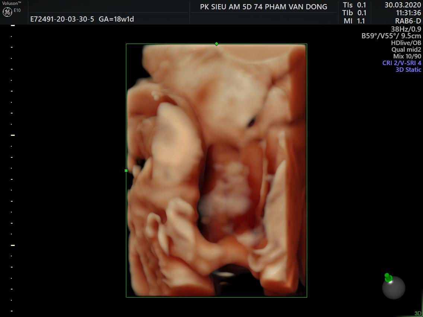Click the 3D mode indicator in bottom corner
Image resolution: width=423 pixels, height=317 pixels.
click(x=417, y=313)
